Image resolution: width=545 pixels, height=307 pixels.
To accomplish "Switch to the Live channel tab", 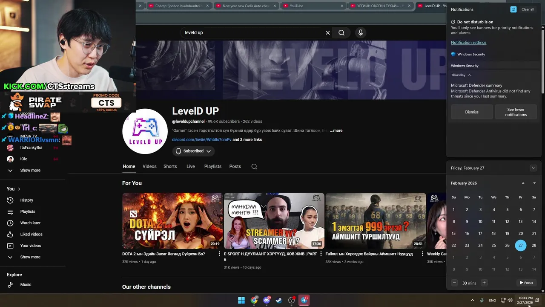I will pyautogui.click(x=190, y=166).
